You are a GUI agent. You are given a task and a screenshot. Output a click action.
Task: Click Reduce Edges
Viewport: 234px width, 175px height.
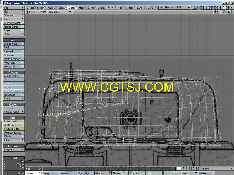(14, 129)
